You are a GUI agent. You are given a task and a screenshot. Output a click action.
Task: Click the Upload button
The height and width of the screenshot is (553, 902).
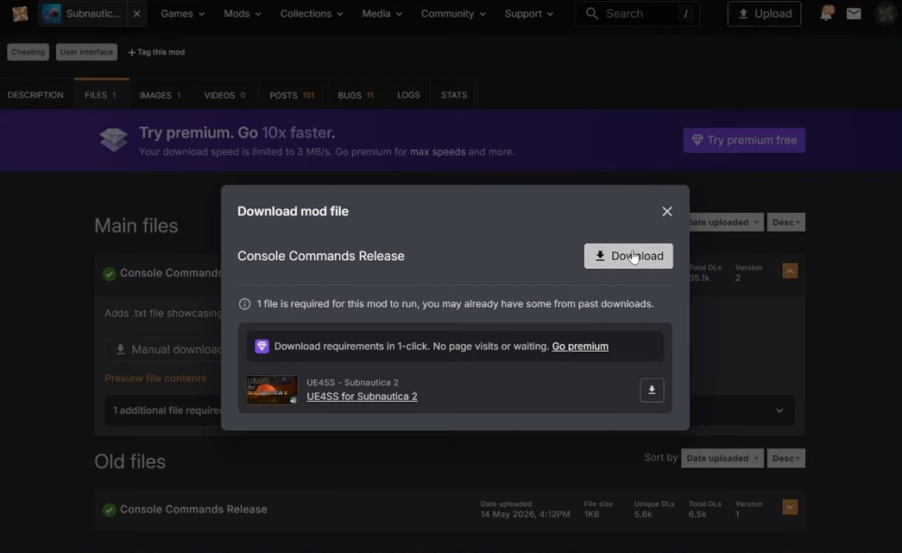point(764,13)
